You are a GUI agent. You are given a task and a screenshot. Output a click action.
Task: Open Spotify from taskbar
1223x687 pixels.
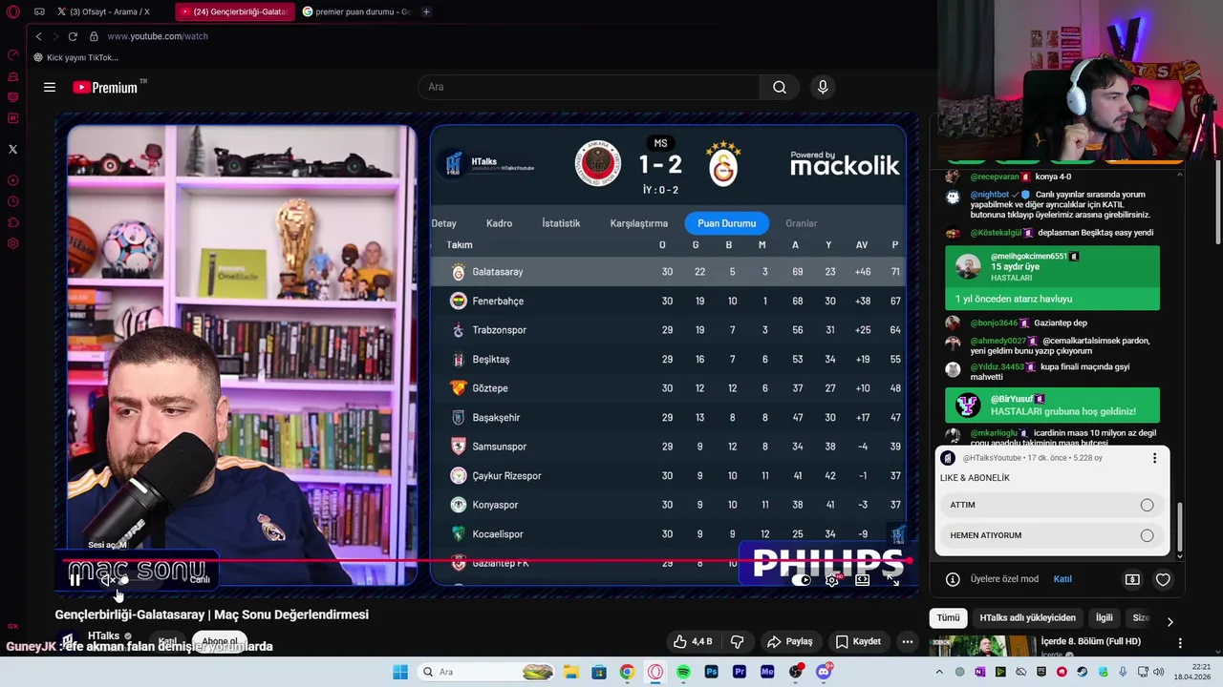pos(683,672)
